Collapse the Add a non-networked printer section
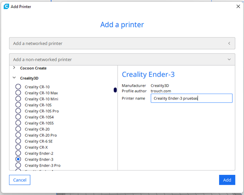This screenshot has height=195, width=244. click(x=229, y=59)
